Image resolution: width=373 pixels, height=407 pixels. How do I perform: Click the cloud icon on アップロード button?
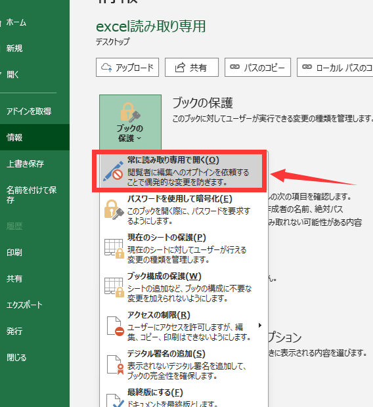tap(106, 68)
